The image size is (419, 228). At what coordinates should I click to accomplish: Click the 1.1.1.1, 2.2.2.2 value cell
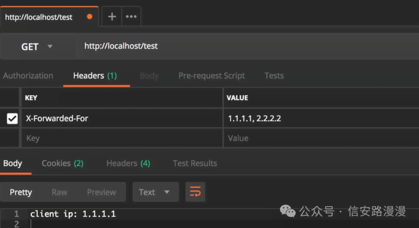[321, 118]
